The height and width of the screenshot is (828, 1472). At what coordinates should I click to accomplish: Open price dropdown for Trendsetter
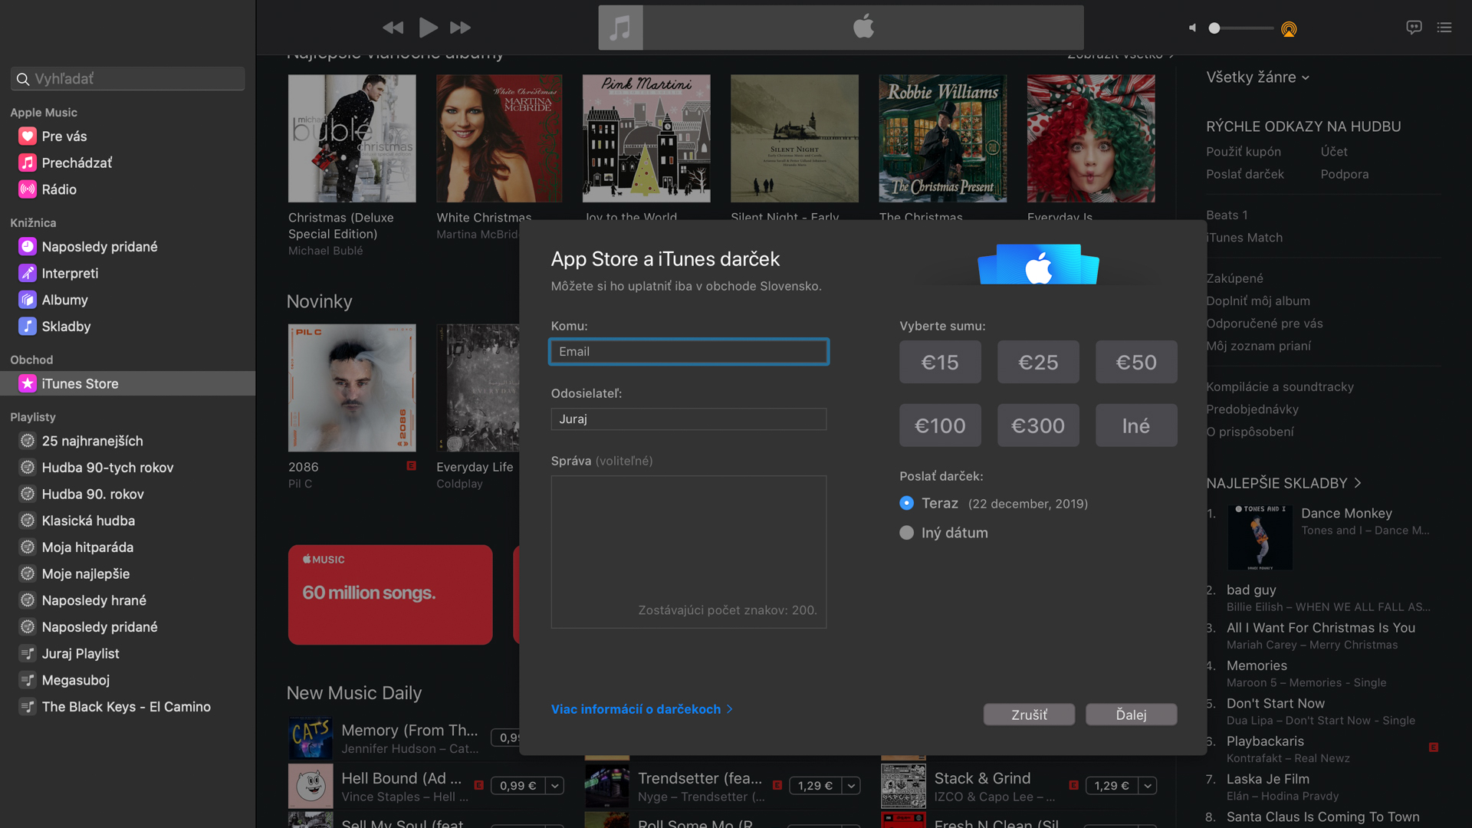[851, 786]
